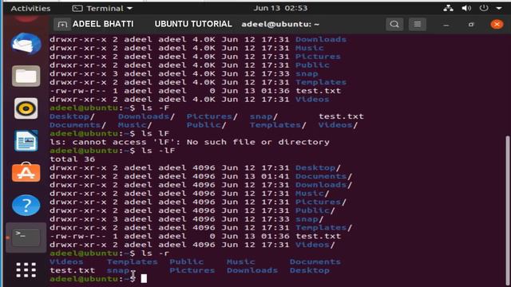The image size is (511, 287).
Task: Open the Help icon in dock
Action: click(26, 206)
